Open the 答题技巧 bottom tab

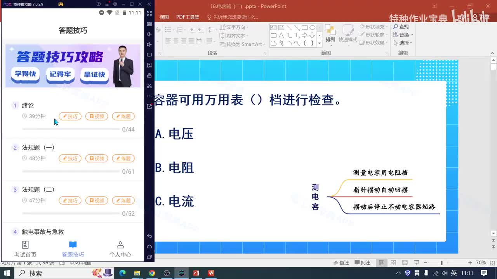73,249
